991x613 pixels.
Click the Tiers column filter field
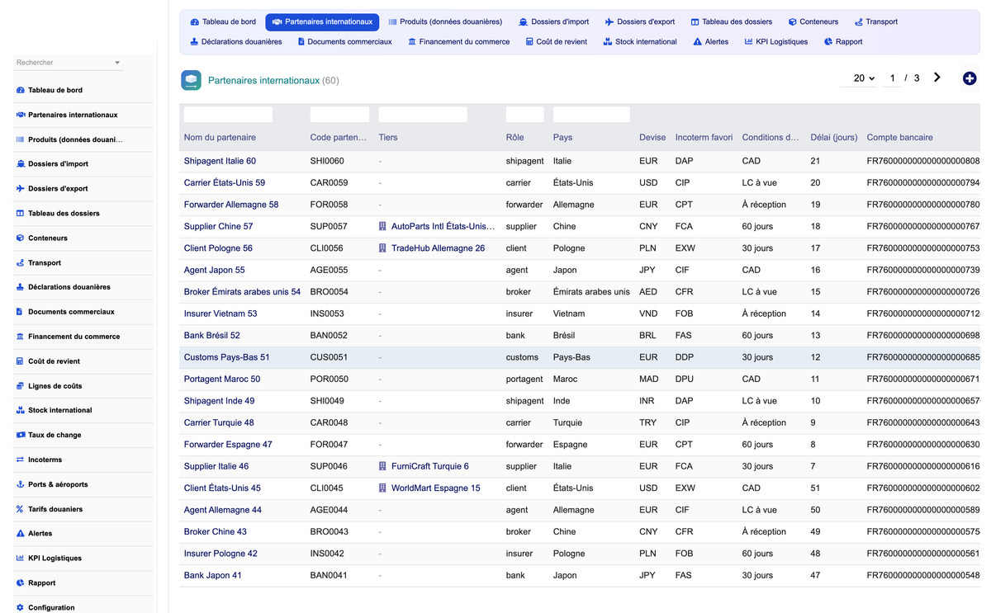(x=423, y=115)
